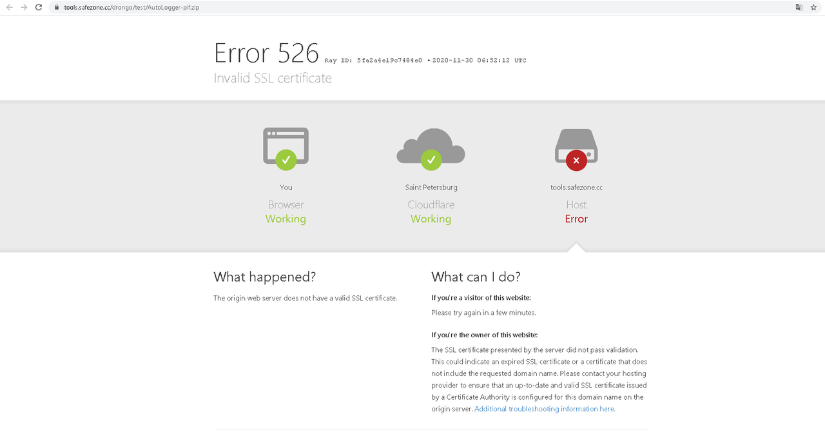Select the 'tools.safezone.cc' host label

coord(576,188)
